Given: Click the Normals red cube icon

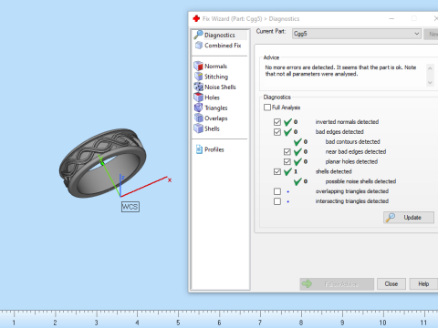Looking at the screenshot, I should click(198, 66).
